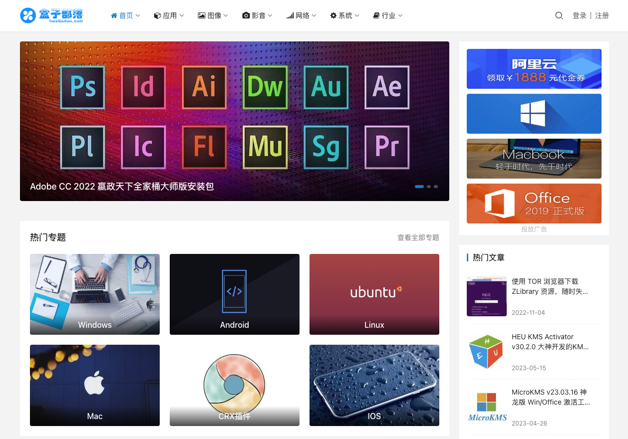Open the CRX插件 topic card

[235, 385]
